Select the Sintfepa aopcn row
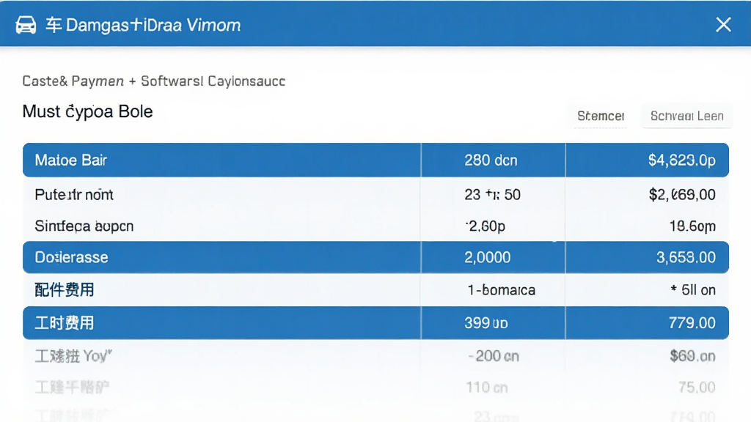The image size is (751, 422). 375,226
